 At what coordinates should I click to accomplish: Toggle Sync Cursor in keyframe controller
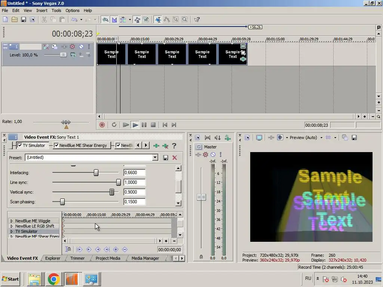coord(68,249)
